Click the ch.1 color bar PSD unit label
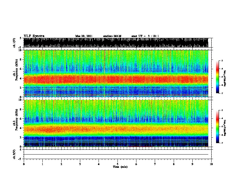This screenshot has width=238, height=184. click(x=225, y=78)
